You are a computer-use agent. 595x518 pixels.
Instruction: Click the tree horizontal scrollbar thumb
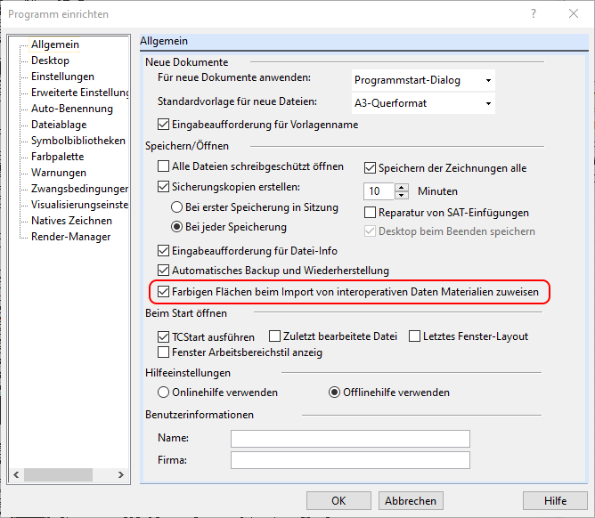pyautogui.click(x=58, y=474)
